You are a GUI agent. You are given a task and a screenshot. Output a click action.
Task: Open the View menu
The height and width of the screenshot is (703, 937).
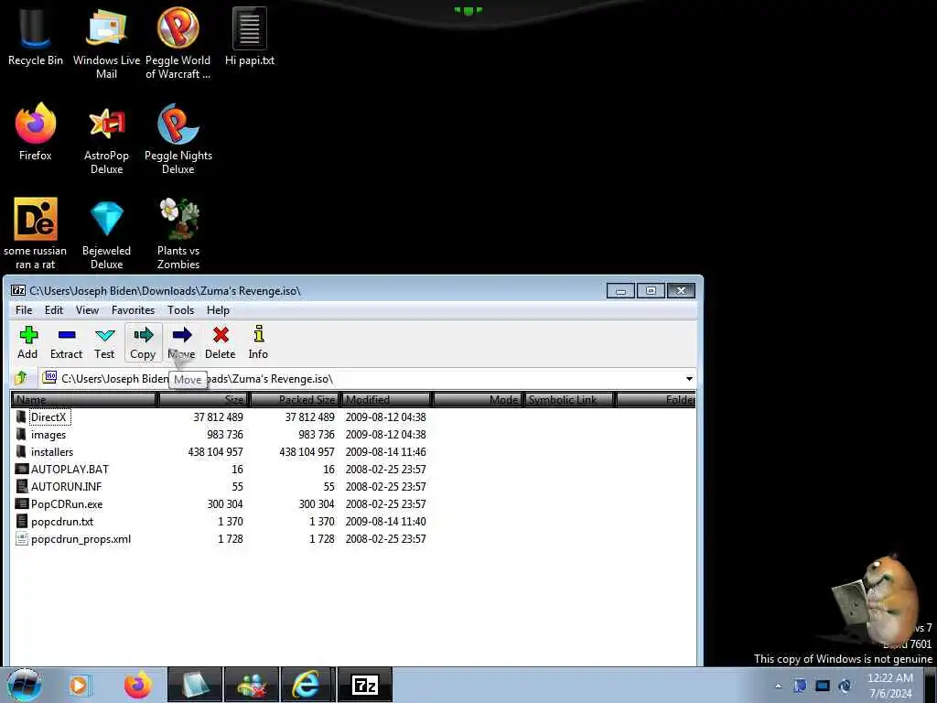(87, 309)
